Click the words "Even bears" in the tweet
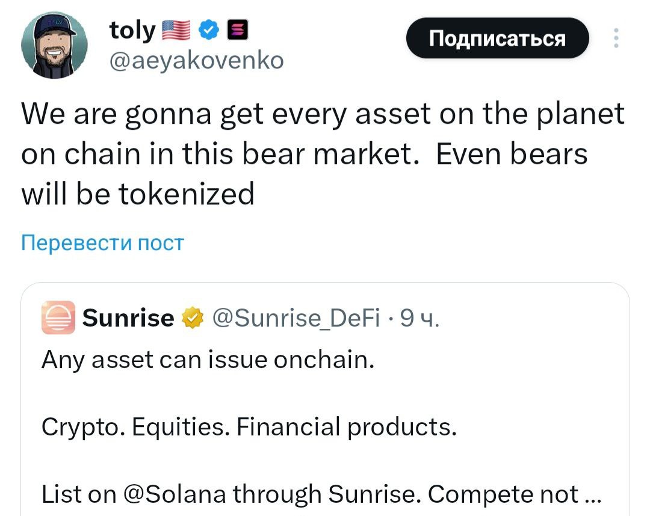 pos(511,154)
